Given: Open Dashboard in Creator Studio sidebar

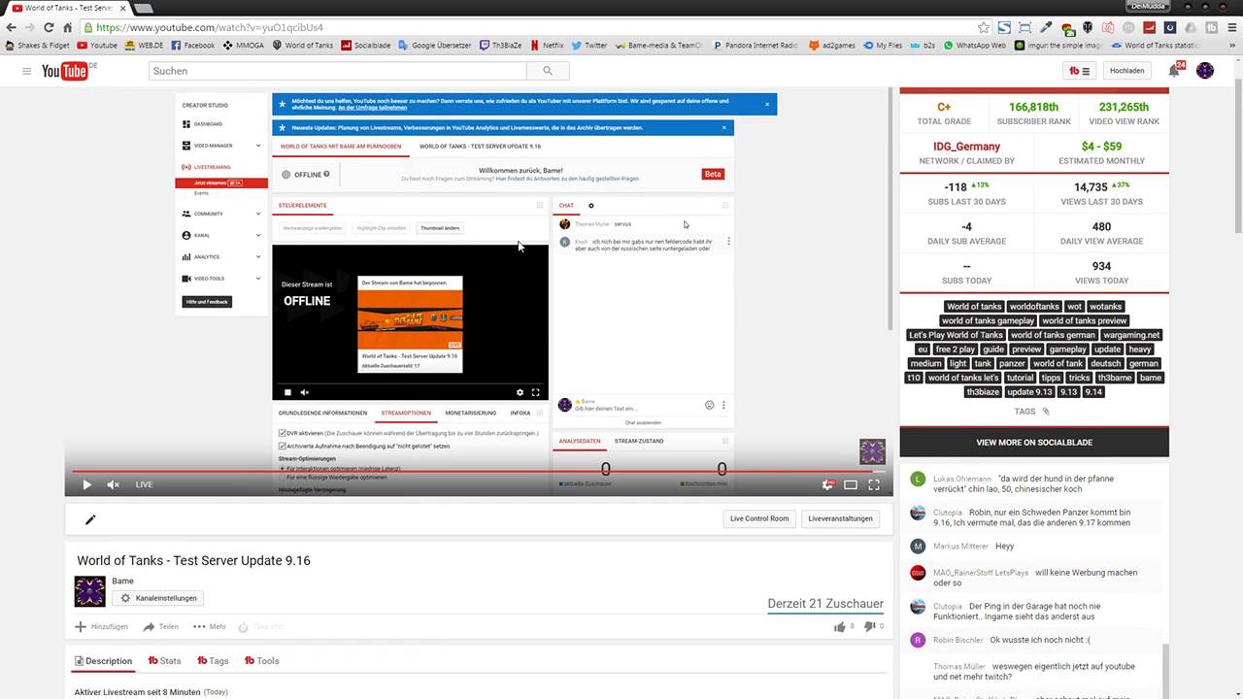Looking at the screenshot, I should click(202, 124).
